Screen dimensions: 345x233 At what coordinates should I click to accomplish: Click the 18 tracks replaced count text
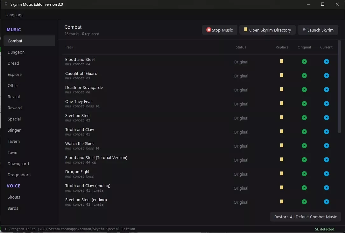82,34
